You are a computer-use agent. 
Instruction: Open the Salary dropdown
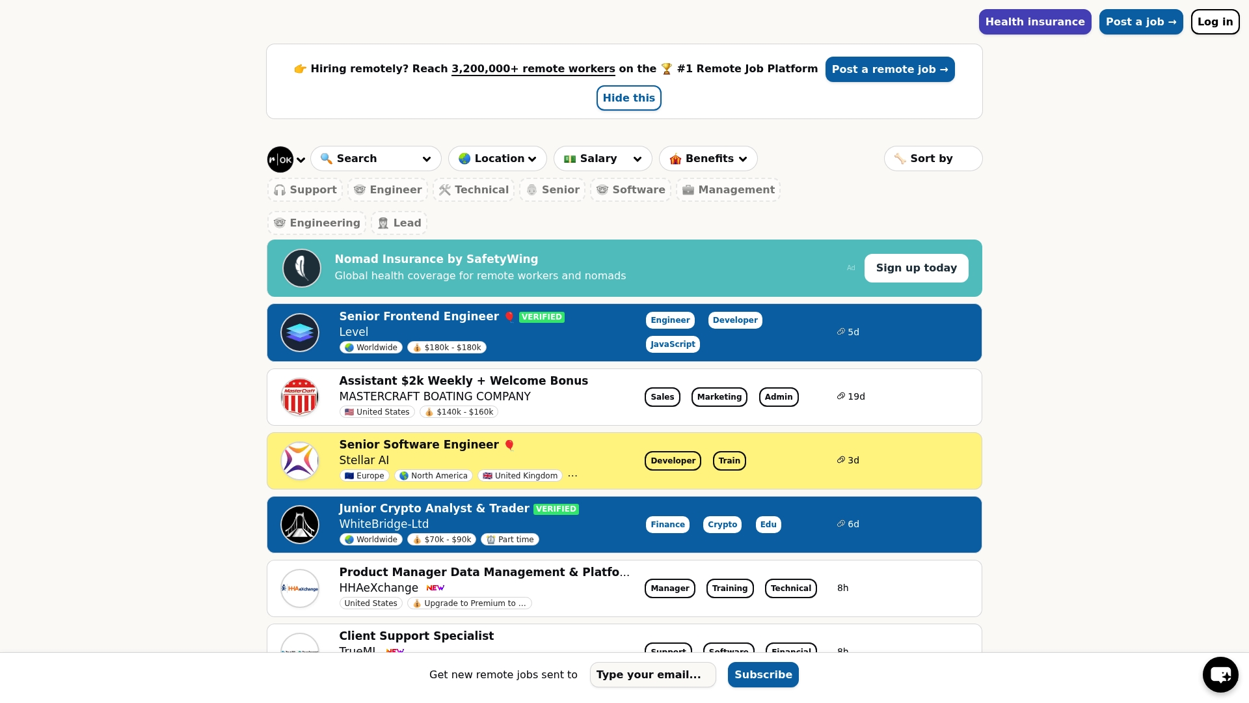pyautogui.click(x=602, y=158)
